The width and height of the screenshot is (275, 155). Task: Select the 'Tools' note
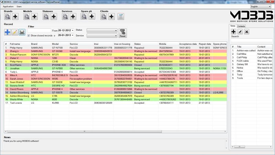[252, 78]
